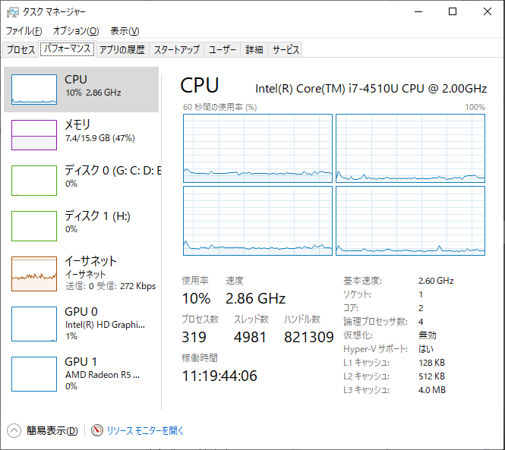The width and height of the screenshot is (505, 450).
Task: Open the 表示(V) menu
Action: tap(125, 31)
